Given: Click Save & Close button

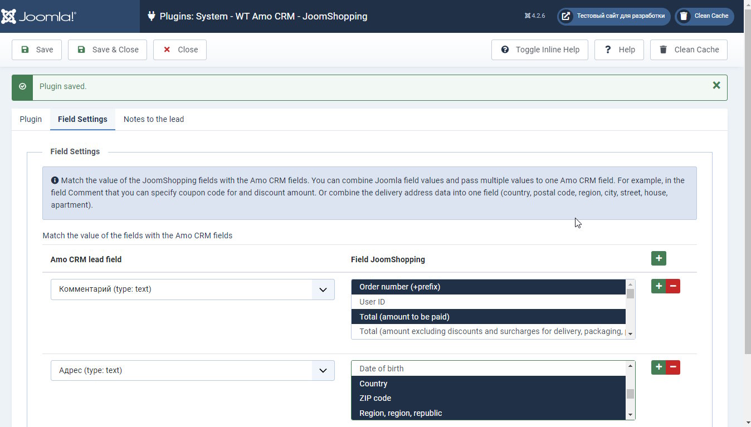Looking at the screenshot, I should [108, 50].
